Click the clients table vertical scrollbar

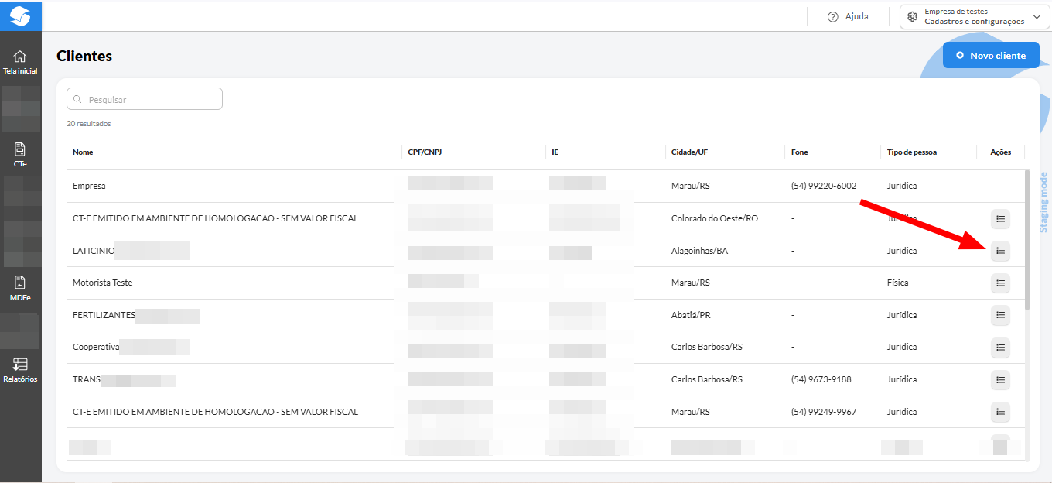point(1027,240)
